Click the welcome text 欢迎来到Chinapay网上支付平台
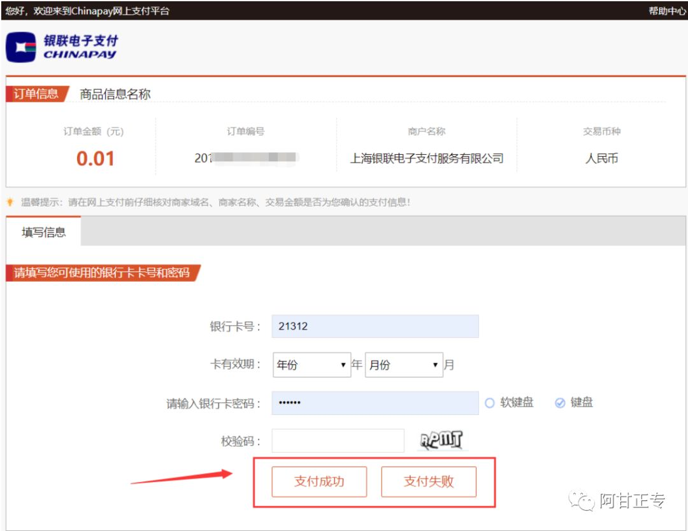Image resolution: width=688 pixels, height=531 pixels. coord(101,11)
